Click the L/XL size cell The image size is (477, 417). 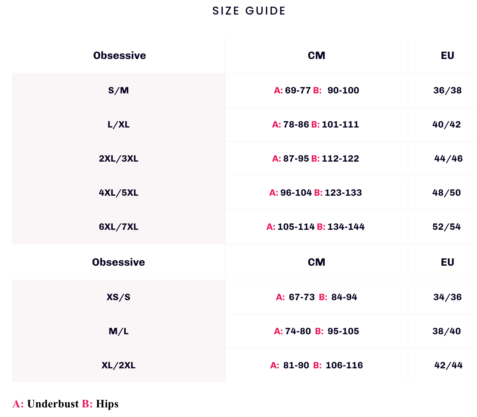coord(118,125)
